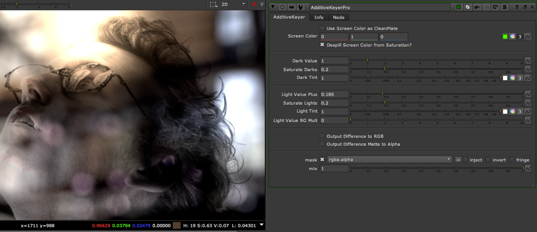This screenshot has width=537, height=232.
Task: Switch to the AdditiveKeyer tab
Action: (x=289, y=17)
